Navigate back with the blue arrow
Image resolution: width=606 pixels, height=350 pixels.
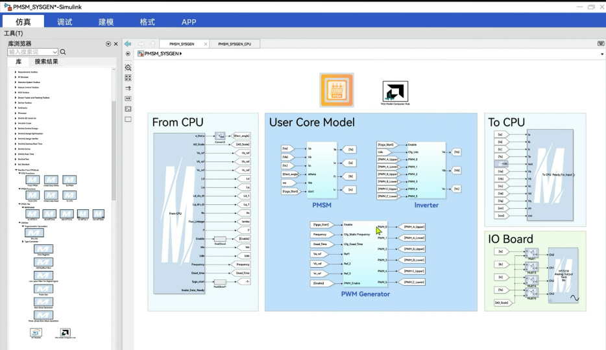pos(128,43)
